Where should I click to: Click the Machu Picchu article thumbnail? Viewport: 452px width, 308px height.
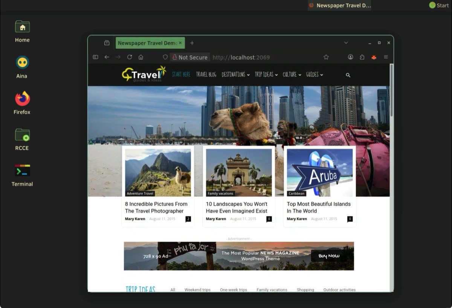tap(158, 172)
